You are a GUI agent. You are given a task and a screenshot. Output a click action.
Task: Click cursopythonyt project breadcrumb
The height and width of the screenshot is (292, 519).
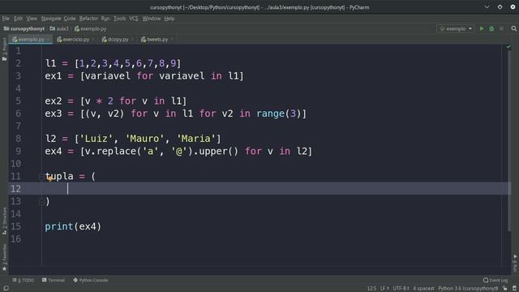tap(24, 29)
